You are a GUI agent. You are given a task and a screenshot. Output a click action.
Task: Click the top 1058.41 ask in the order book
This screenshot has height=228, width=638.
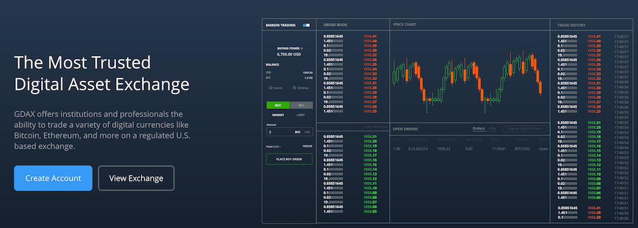pos(370,36)
